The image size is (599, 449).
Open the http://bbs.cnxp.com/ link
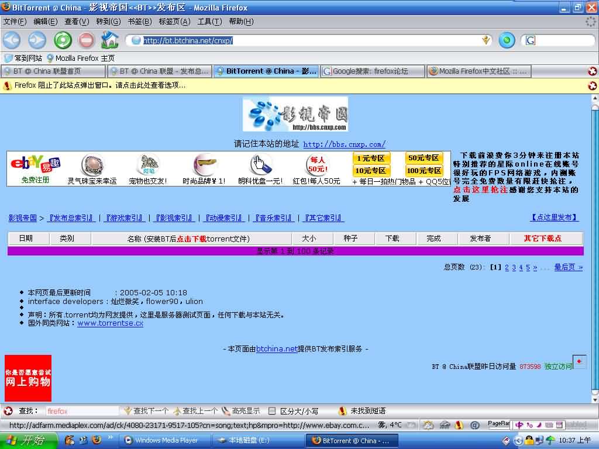[x=344, y=144]
